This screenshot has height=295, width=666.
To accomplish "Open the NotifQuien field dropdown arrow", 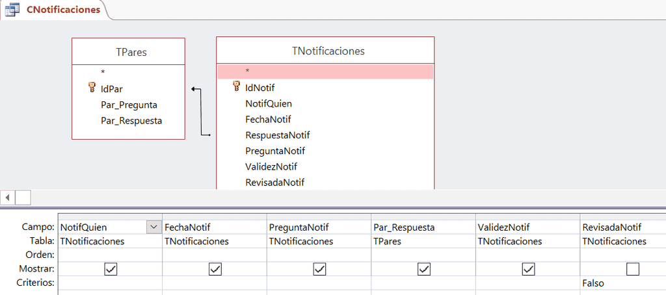I will pos(153,227).
